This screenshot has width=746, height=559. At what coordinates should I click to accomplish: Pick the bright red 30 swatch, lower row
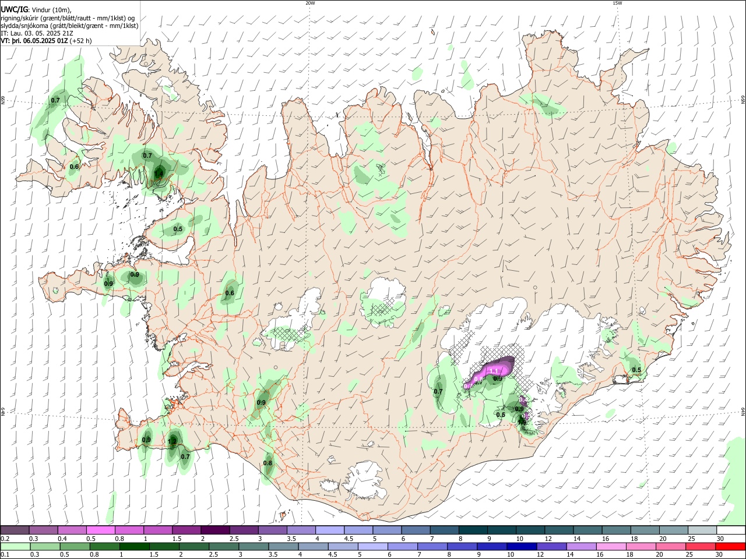(730, 546)
